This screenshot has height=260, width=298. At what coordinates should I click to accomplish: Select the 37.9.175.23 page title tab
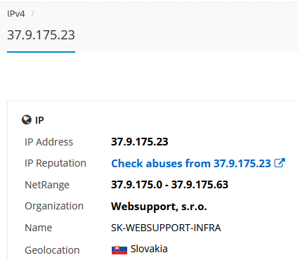point(41,35)
